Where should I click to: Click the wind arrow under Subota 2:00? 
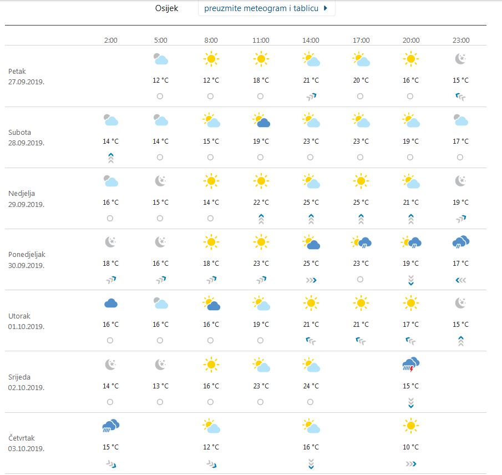tap(110, 158)
